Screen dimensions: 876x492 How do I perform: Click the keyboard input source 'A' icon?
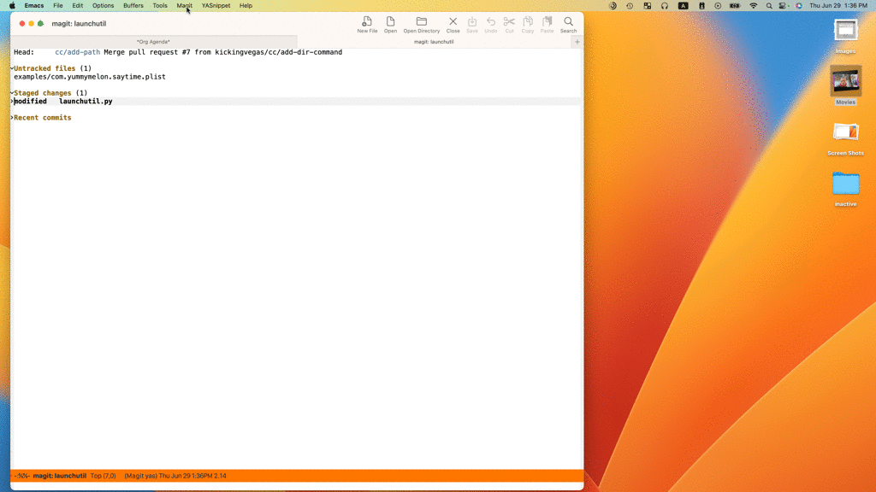(x=683, y=6)
